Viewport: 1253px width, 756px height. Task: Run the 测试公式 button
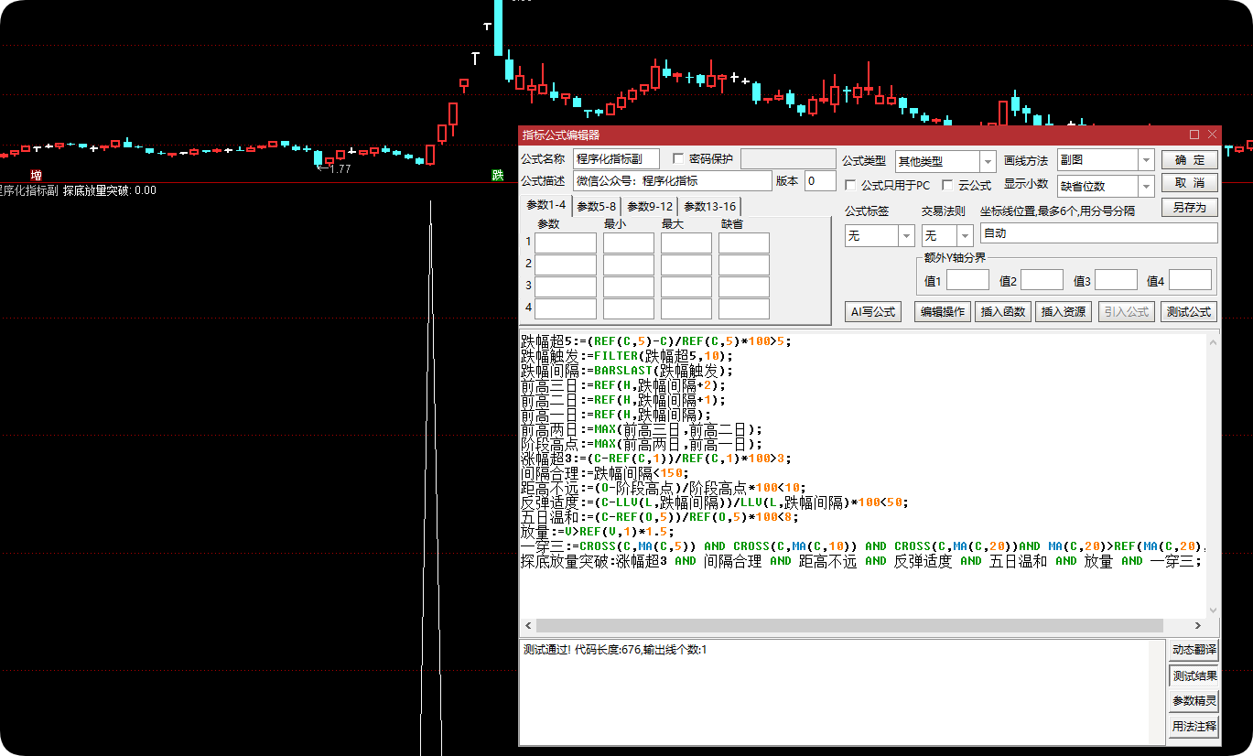tap(1189, 312)
